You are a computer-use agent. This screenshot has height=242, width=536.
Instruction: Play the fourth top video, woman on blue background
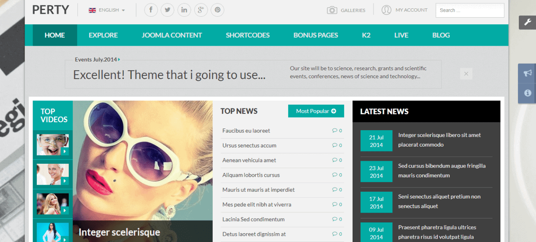53,232
